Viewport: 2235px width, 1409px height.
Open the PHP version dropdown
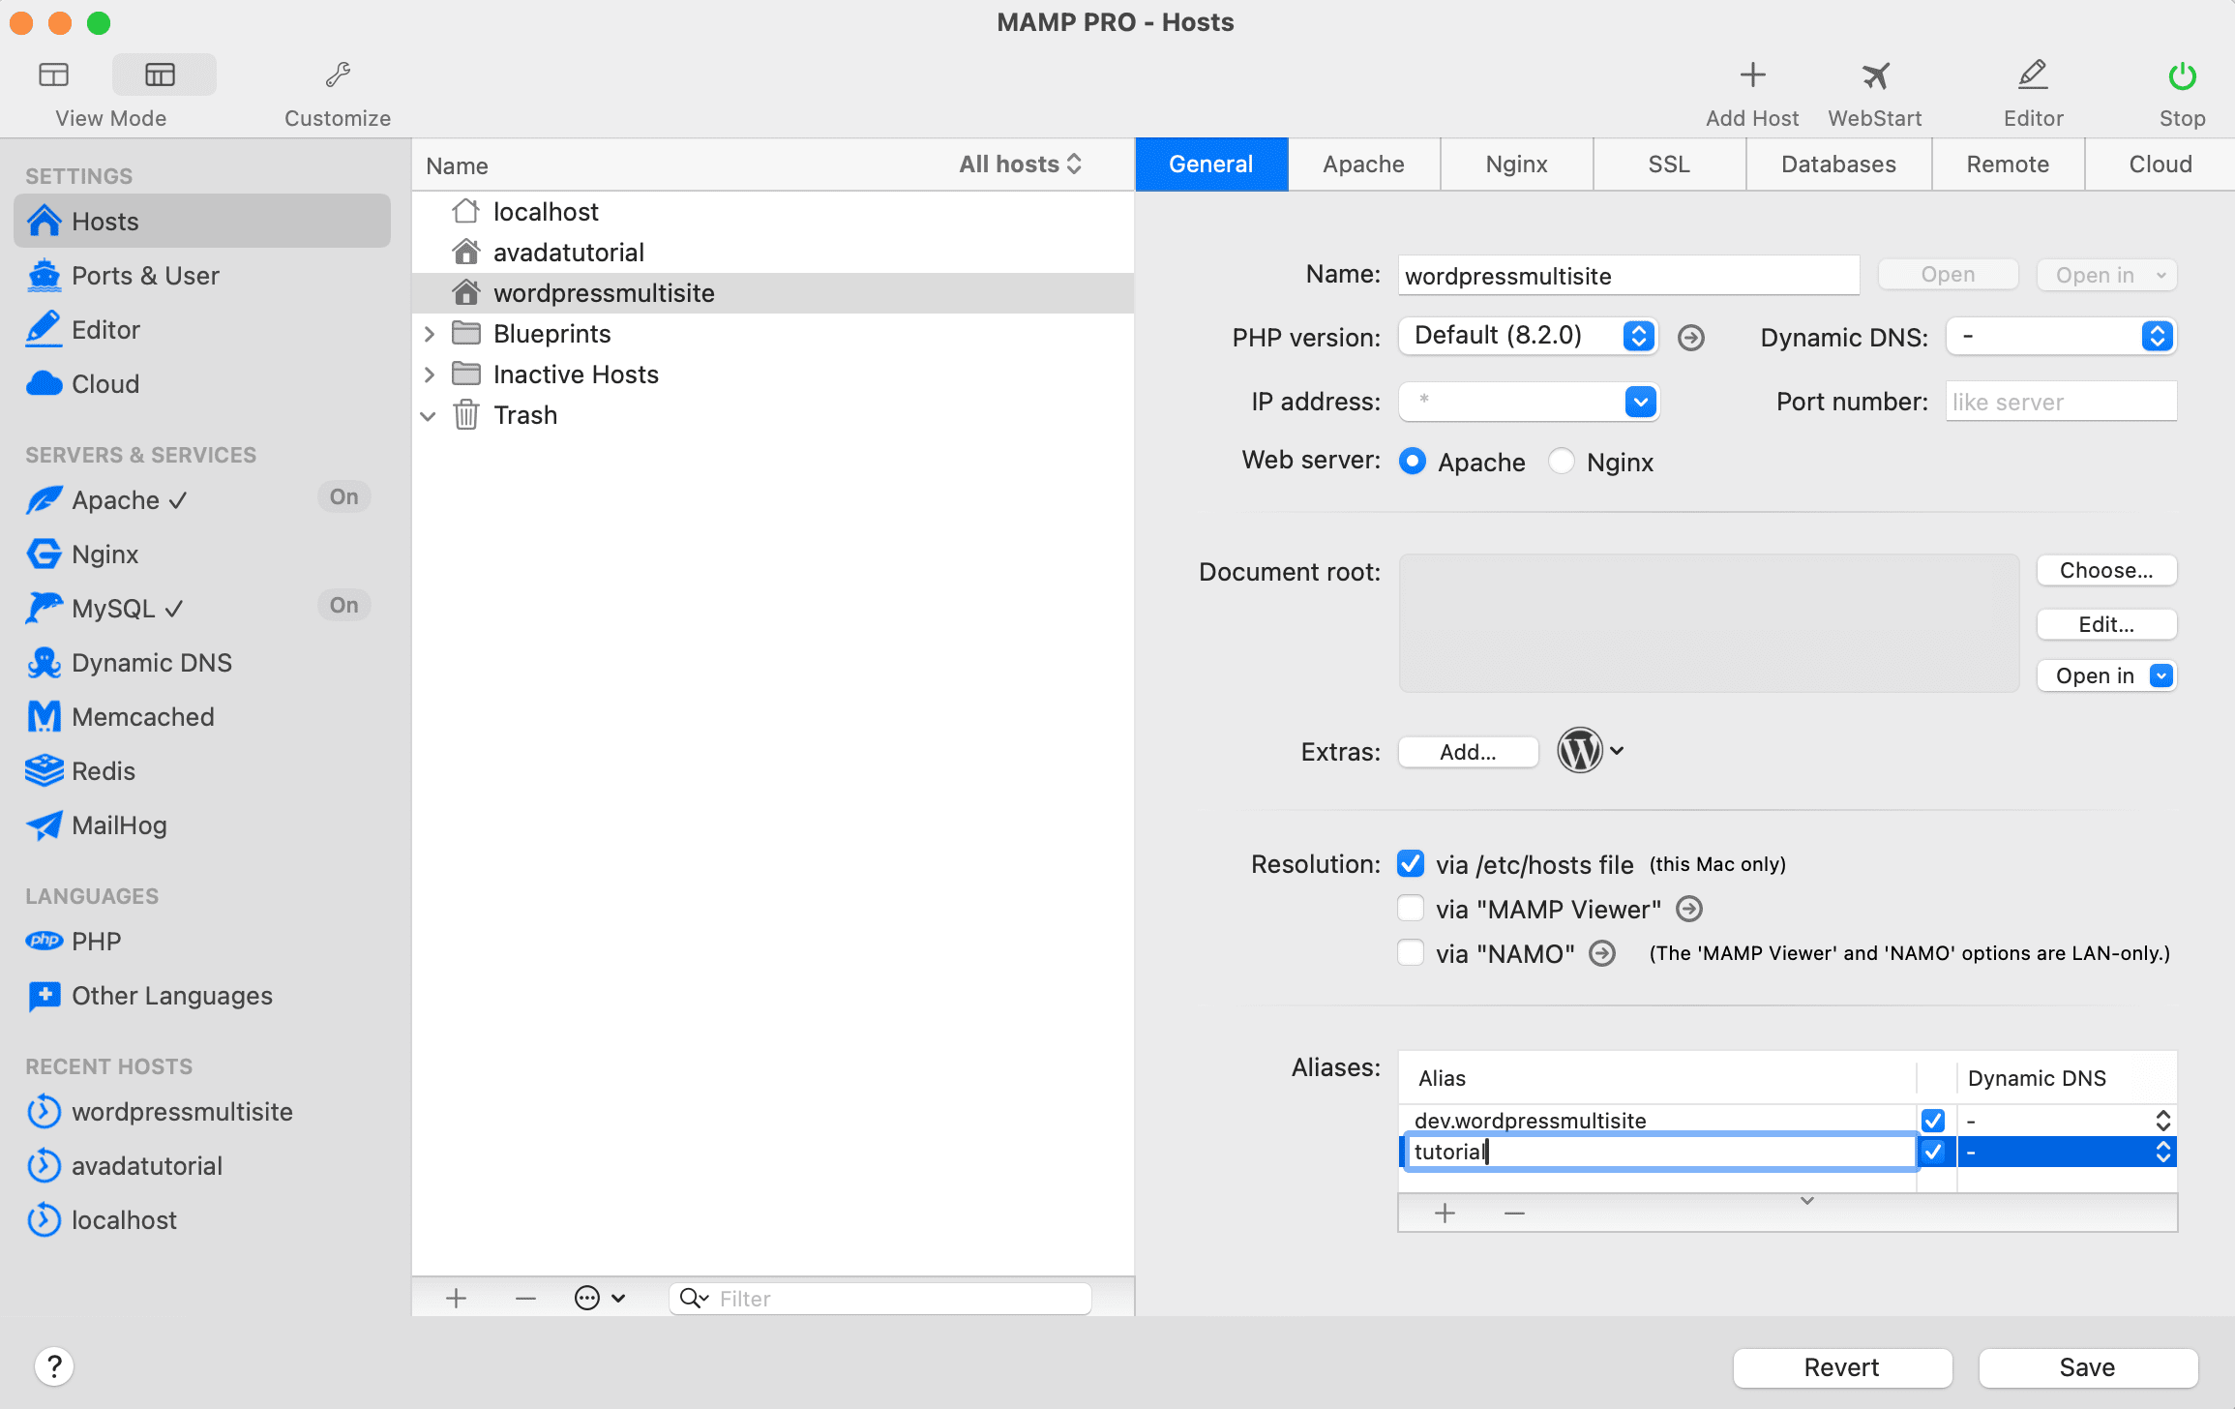click(x=1529, y=336)
